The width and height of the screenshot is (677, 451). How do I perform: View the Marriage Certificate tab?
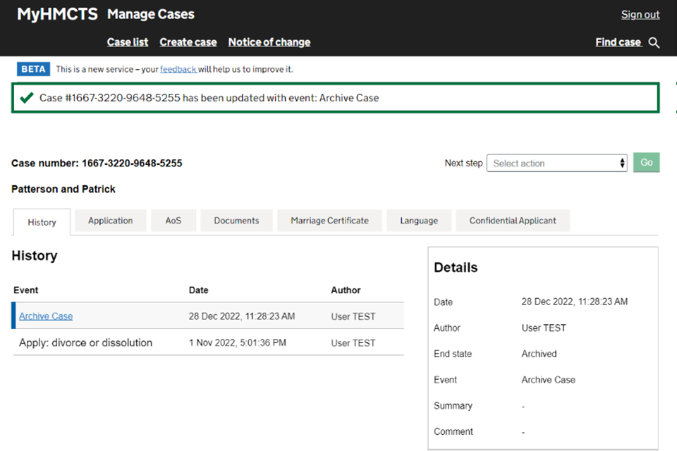[x=329, y=221]
